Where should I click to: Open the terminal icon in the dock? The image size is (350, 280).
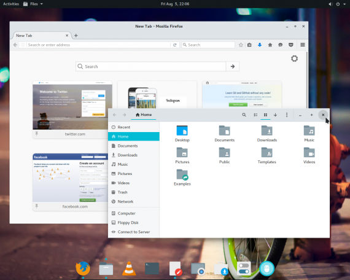click(152, 268)
